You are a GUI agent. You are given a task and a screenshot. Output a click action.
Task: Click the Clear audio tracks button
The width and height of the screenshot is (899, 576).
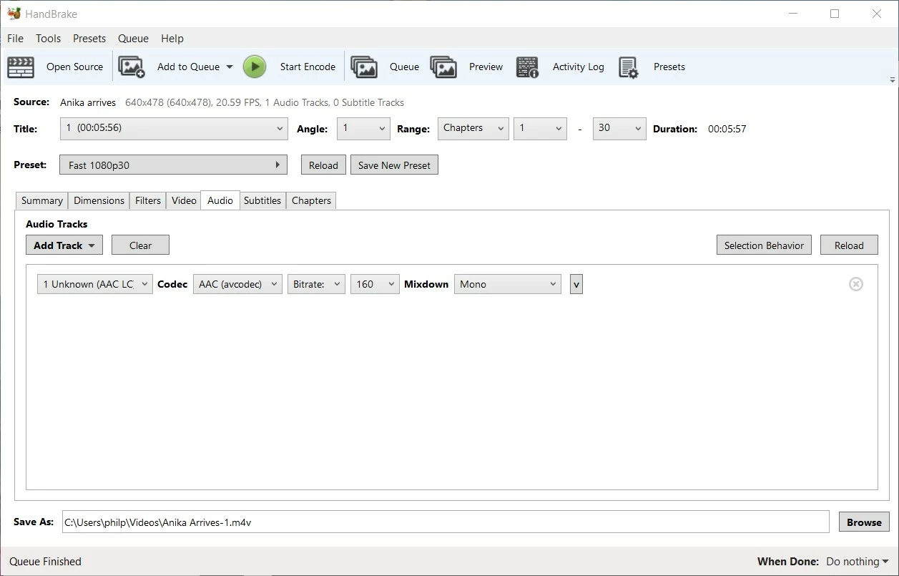coord(140,245)
